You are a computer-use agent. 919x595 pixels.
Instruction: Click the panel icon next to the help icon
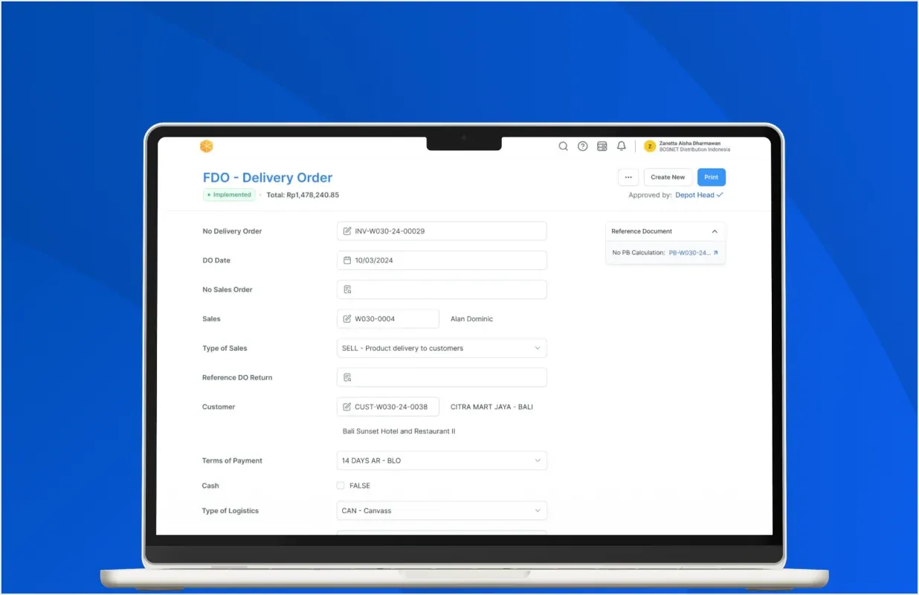point(602,147)
